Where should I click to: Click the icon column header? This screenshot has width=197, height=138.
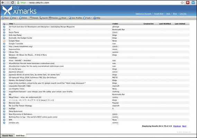click(4, 24)
